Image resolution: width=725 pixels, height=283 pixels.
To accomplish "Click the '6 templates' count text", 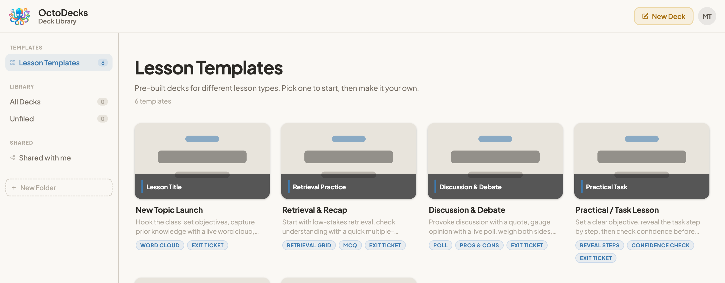I will 153,101.
